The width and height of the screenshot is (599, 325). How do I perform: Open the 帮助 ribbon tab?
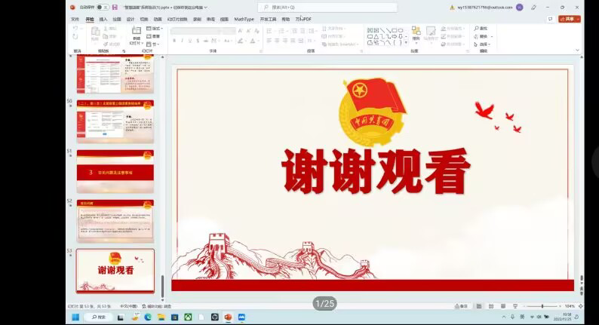click(x=286, y=19)
